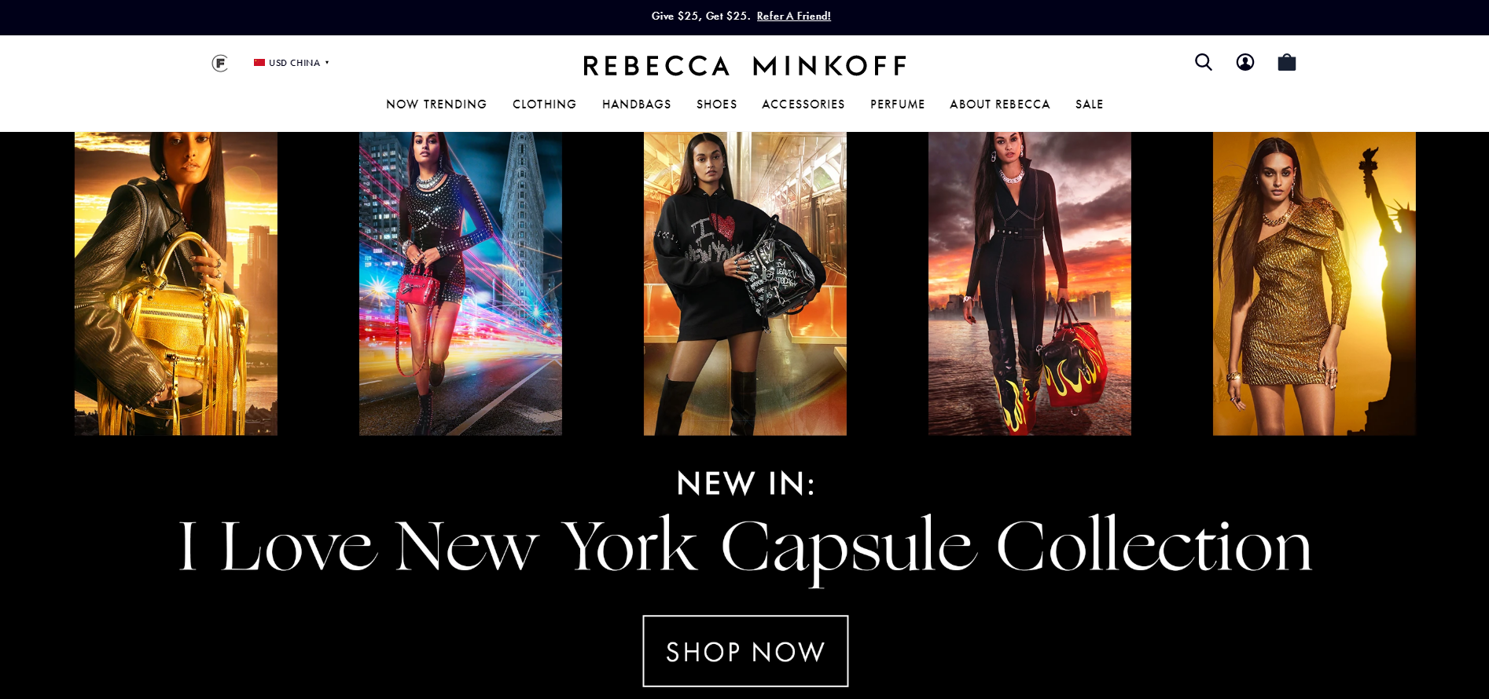Open the Sale menu
Screen dimensions: 1489x699
[1090, 104]
